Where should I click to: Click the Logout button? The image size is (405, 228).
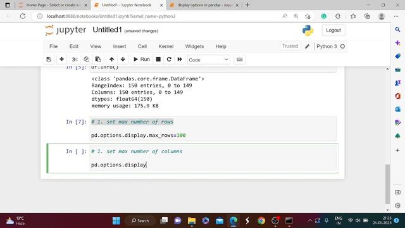coord(333,30)
